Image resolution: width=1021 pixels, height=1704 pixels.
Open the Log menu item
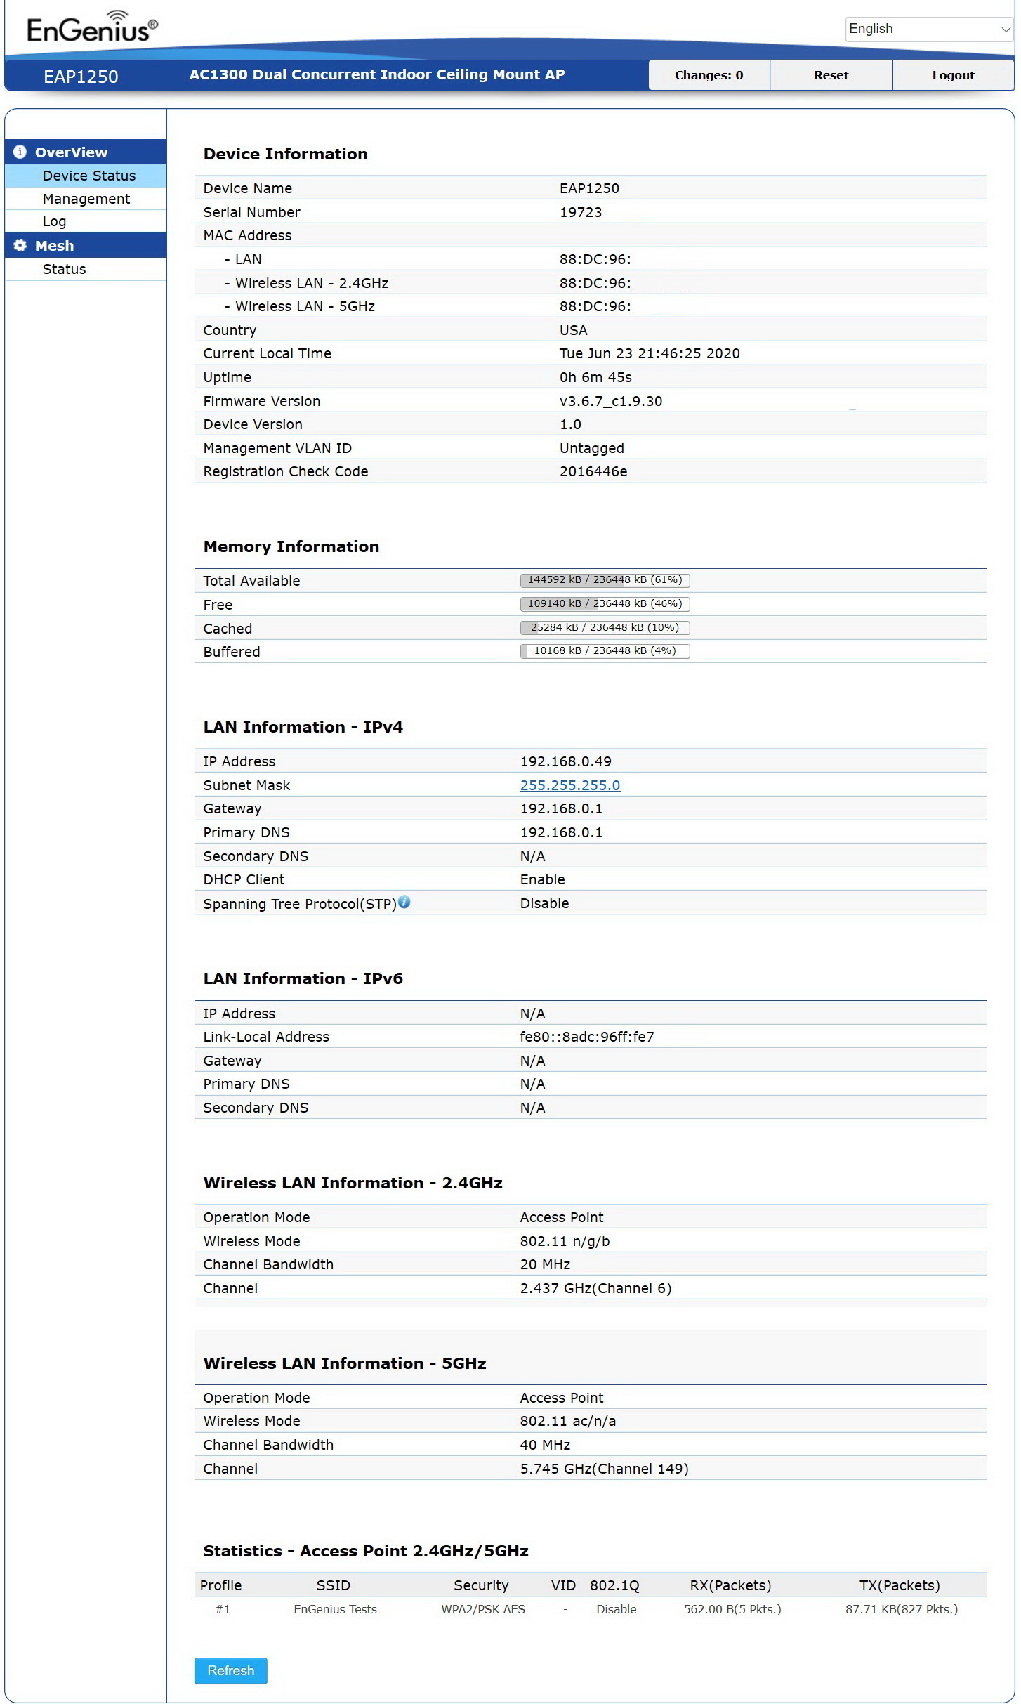pos(86,221)
